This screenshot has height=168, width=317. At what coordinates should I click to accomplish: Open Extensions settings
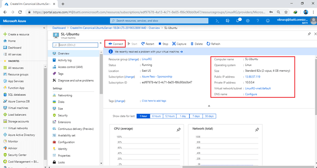[x=62, y=122]
